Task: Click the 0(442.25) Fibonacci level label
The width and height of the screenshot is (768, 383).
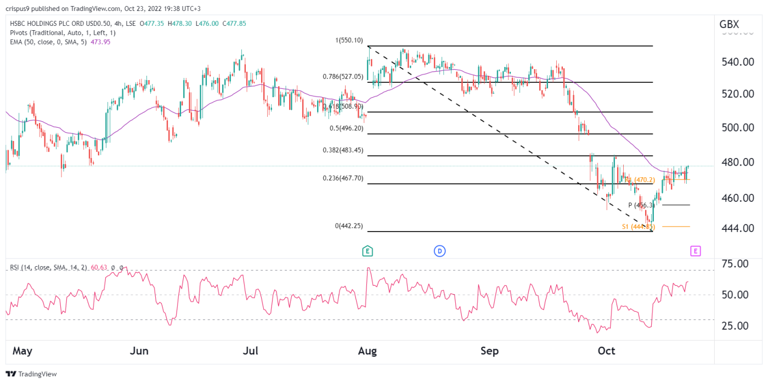Action: [x=348, y=226]
